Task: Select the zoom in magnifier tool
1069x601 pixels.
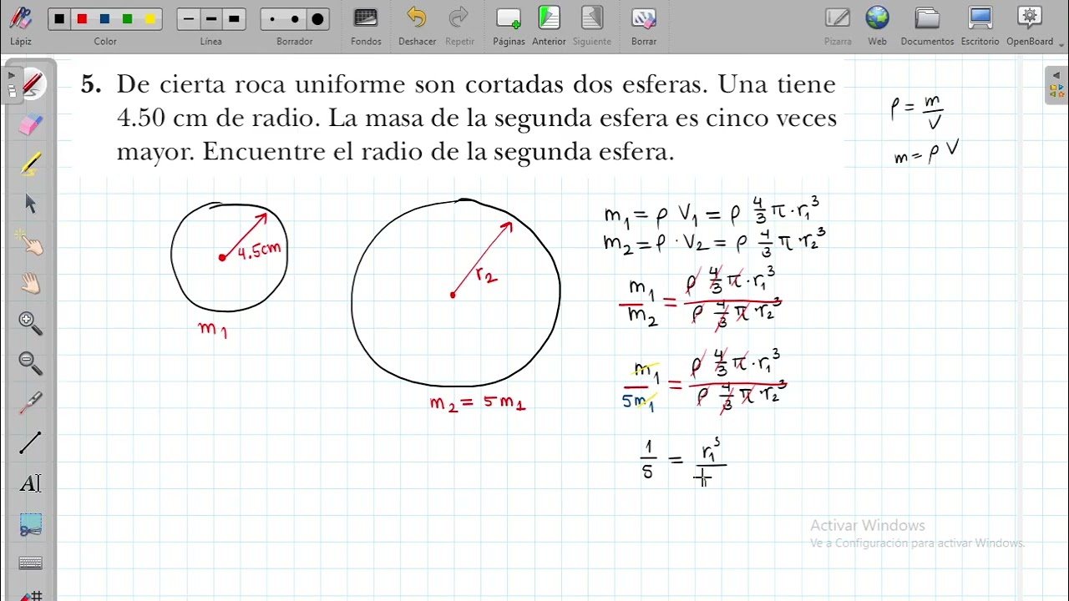Action: 31,322
